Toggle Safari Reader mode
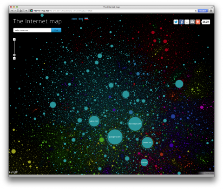The image size is (223, 189). (x=203, y=11)
